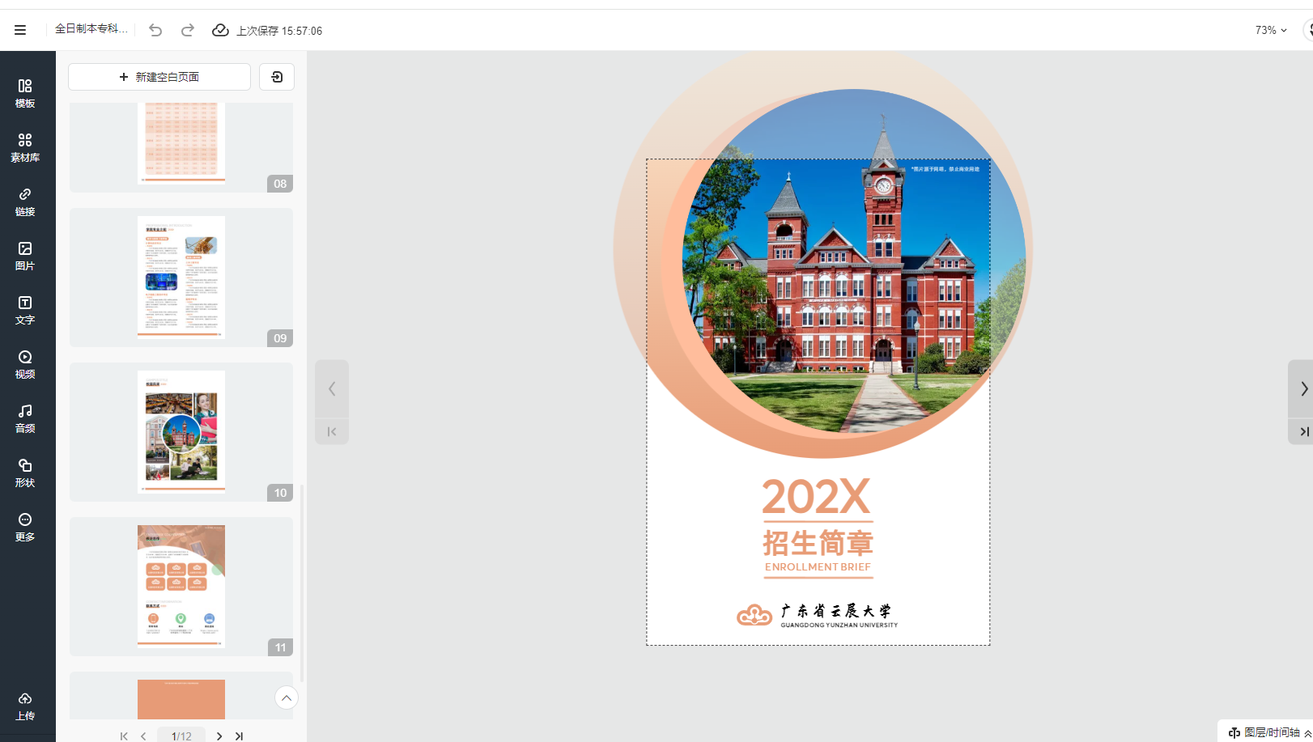
Task: Click the cloud save status icon
Action: pyautogui.click(x=220, y=30)
